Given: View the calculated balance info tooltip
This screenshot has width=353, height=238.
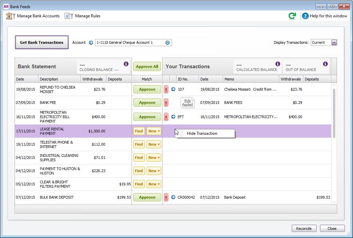Looking at the screenshot, I should click(x=278, y=63).
